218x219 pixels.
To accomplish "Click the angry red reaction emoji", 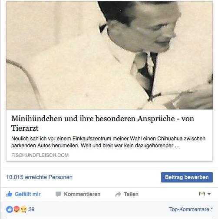I will coord(17,209).
